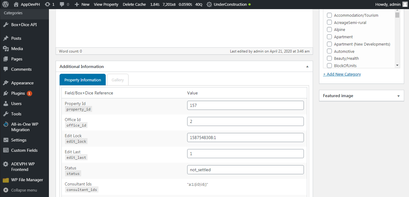
Task: Click the property_id reference code
Action: (x=78, y=109)
